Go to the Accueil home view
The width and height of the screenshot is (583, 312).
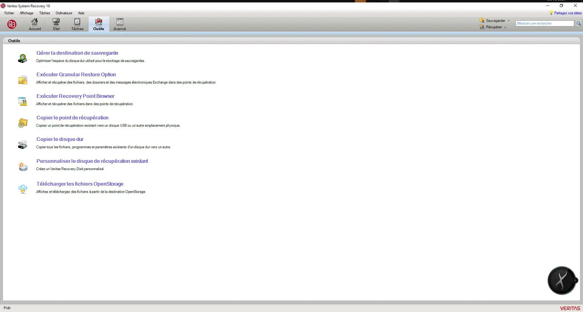click(35, 24)
